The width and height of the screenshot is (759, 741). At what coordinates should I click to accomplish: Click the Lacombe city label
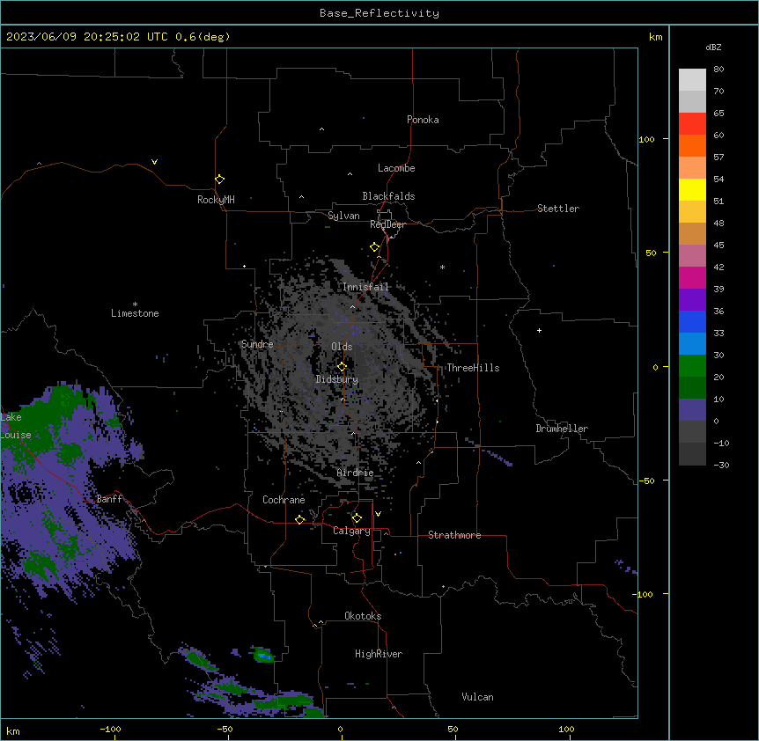[396, 168]
